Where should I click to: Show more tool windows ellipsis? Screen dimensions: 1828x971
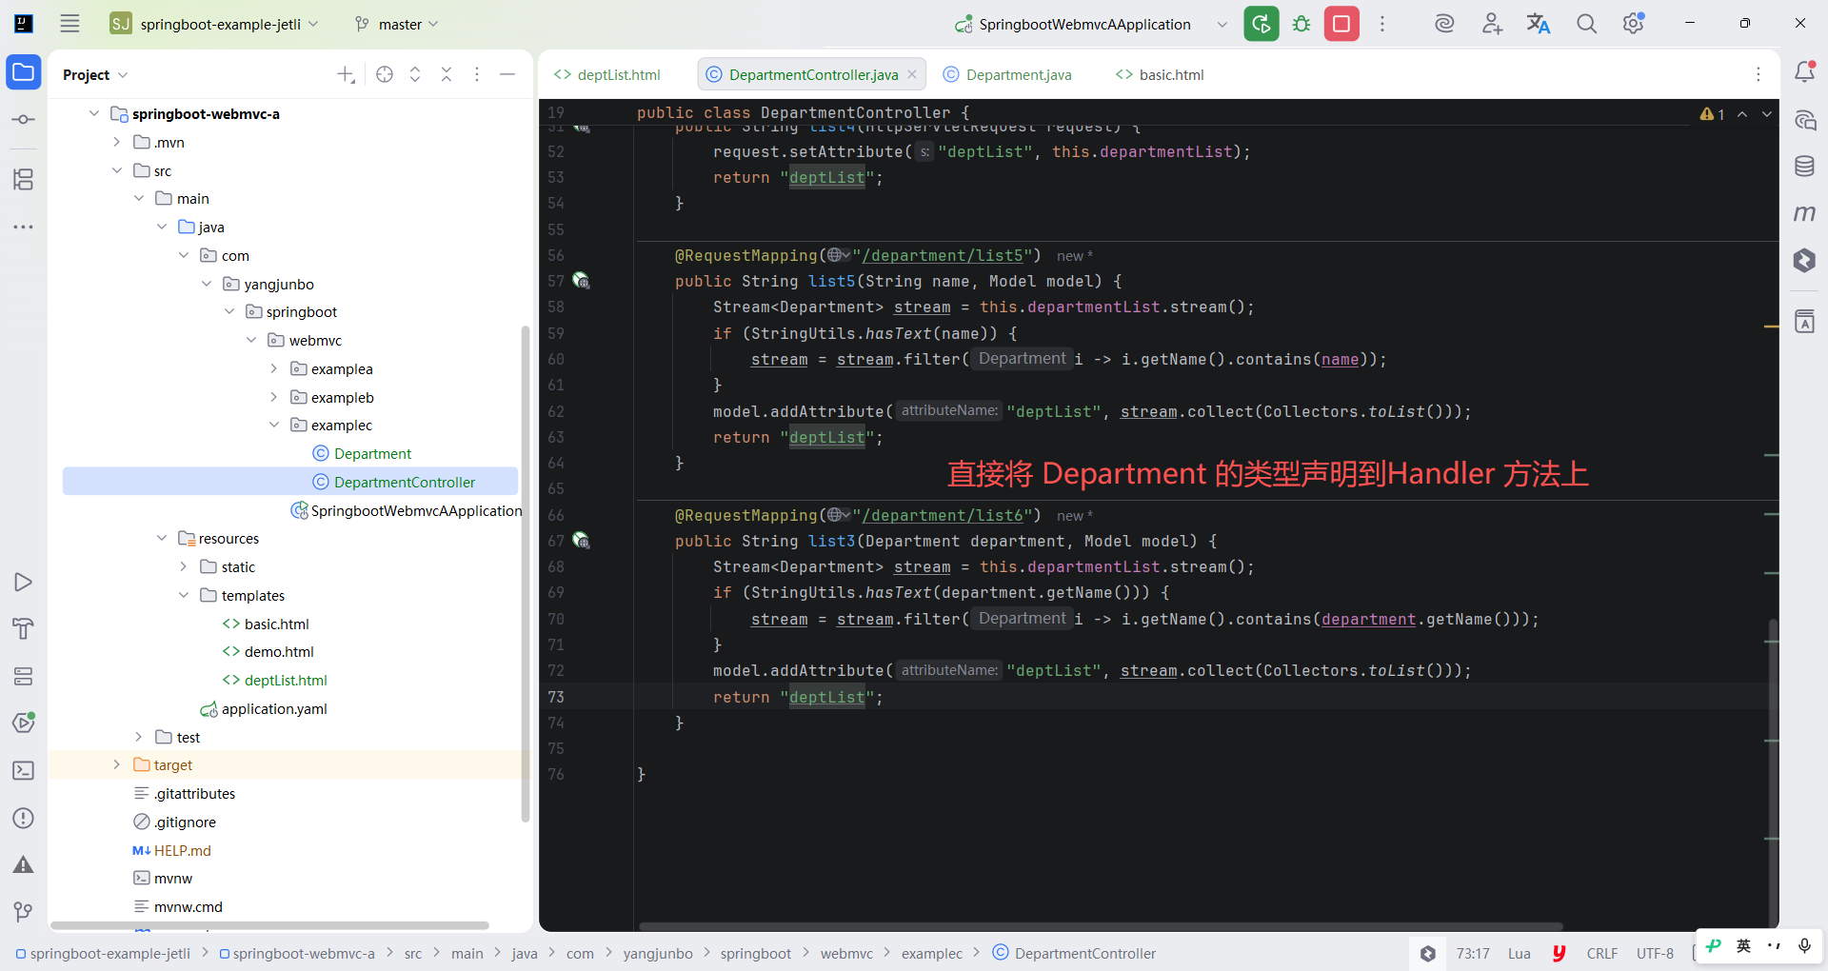[24, 227]
